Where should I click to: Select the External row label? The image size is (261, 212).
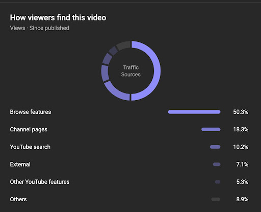[x=20, y=164]
